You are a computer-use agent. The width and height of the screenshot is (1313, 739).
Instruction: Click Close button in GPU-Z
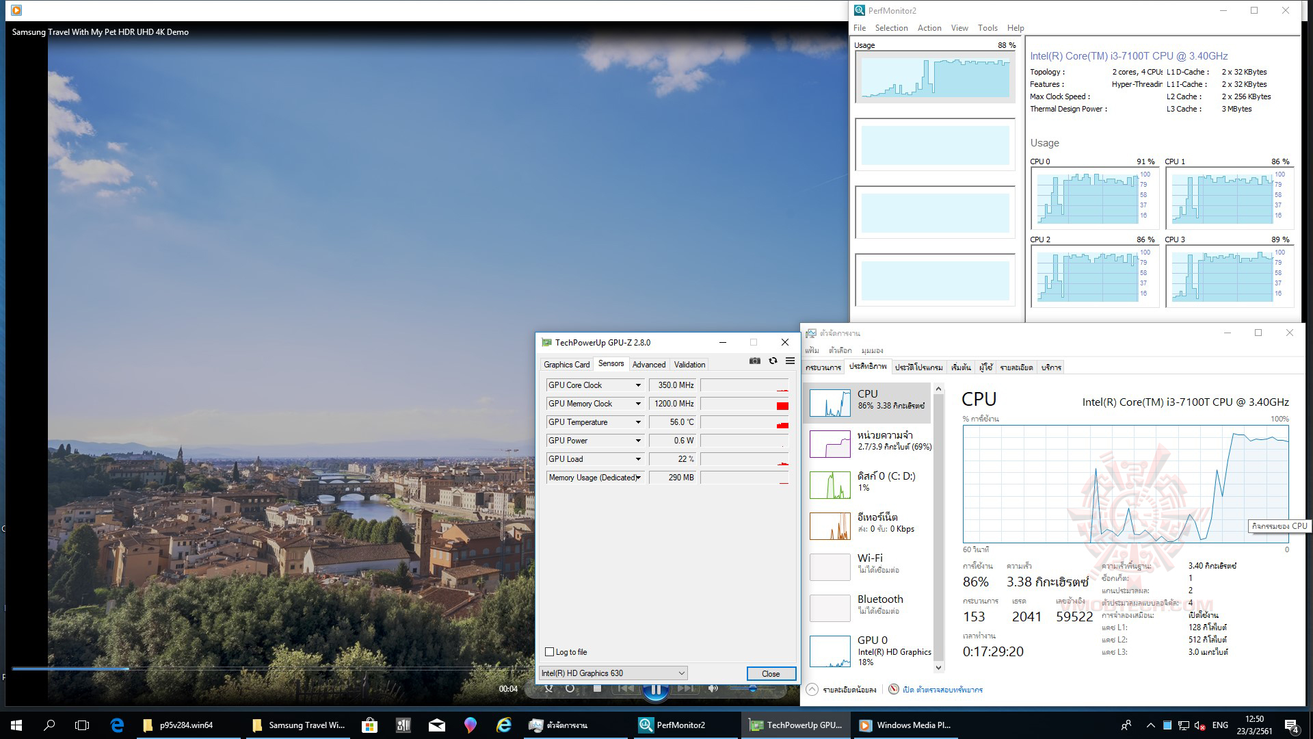coord(771,673)
